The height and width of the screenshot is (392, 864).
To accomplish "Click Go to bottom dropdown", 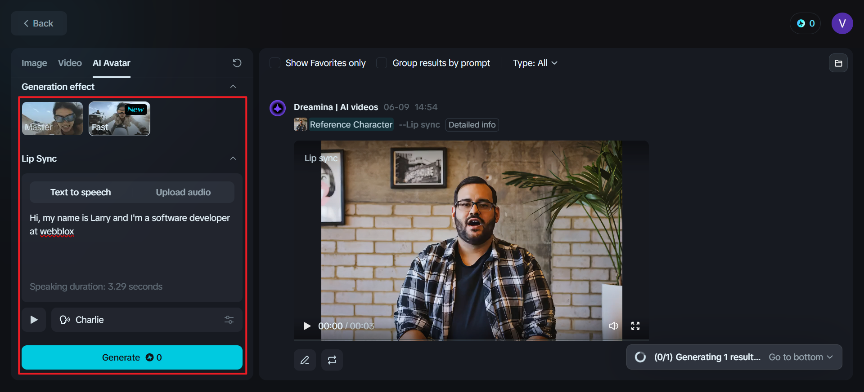I will (x=801, y=357).
